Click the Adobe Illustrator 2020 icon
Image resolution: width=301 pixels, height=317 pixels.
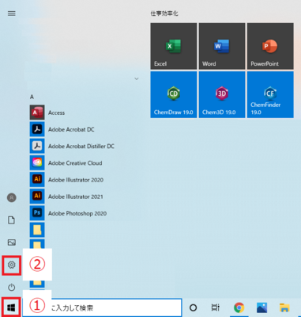click(37, 180)
